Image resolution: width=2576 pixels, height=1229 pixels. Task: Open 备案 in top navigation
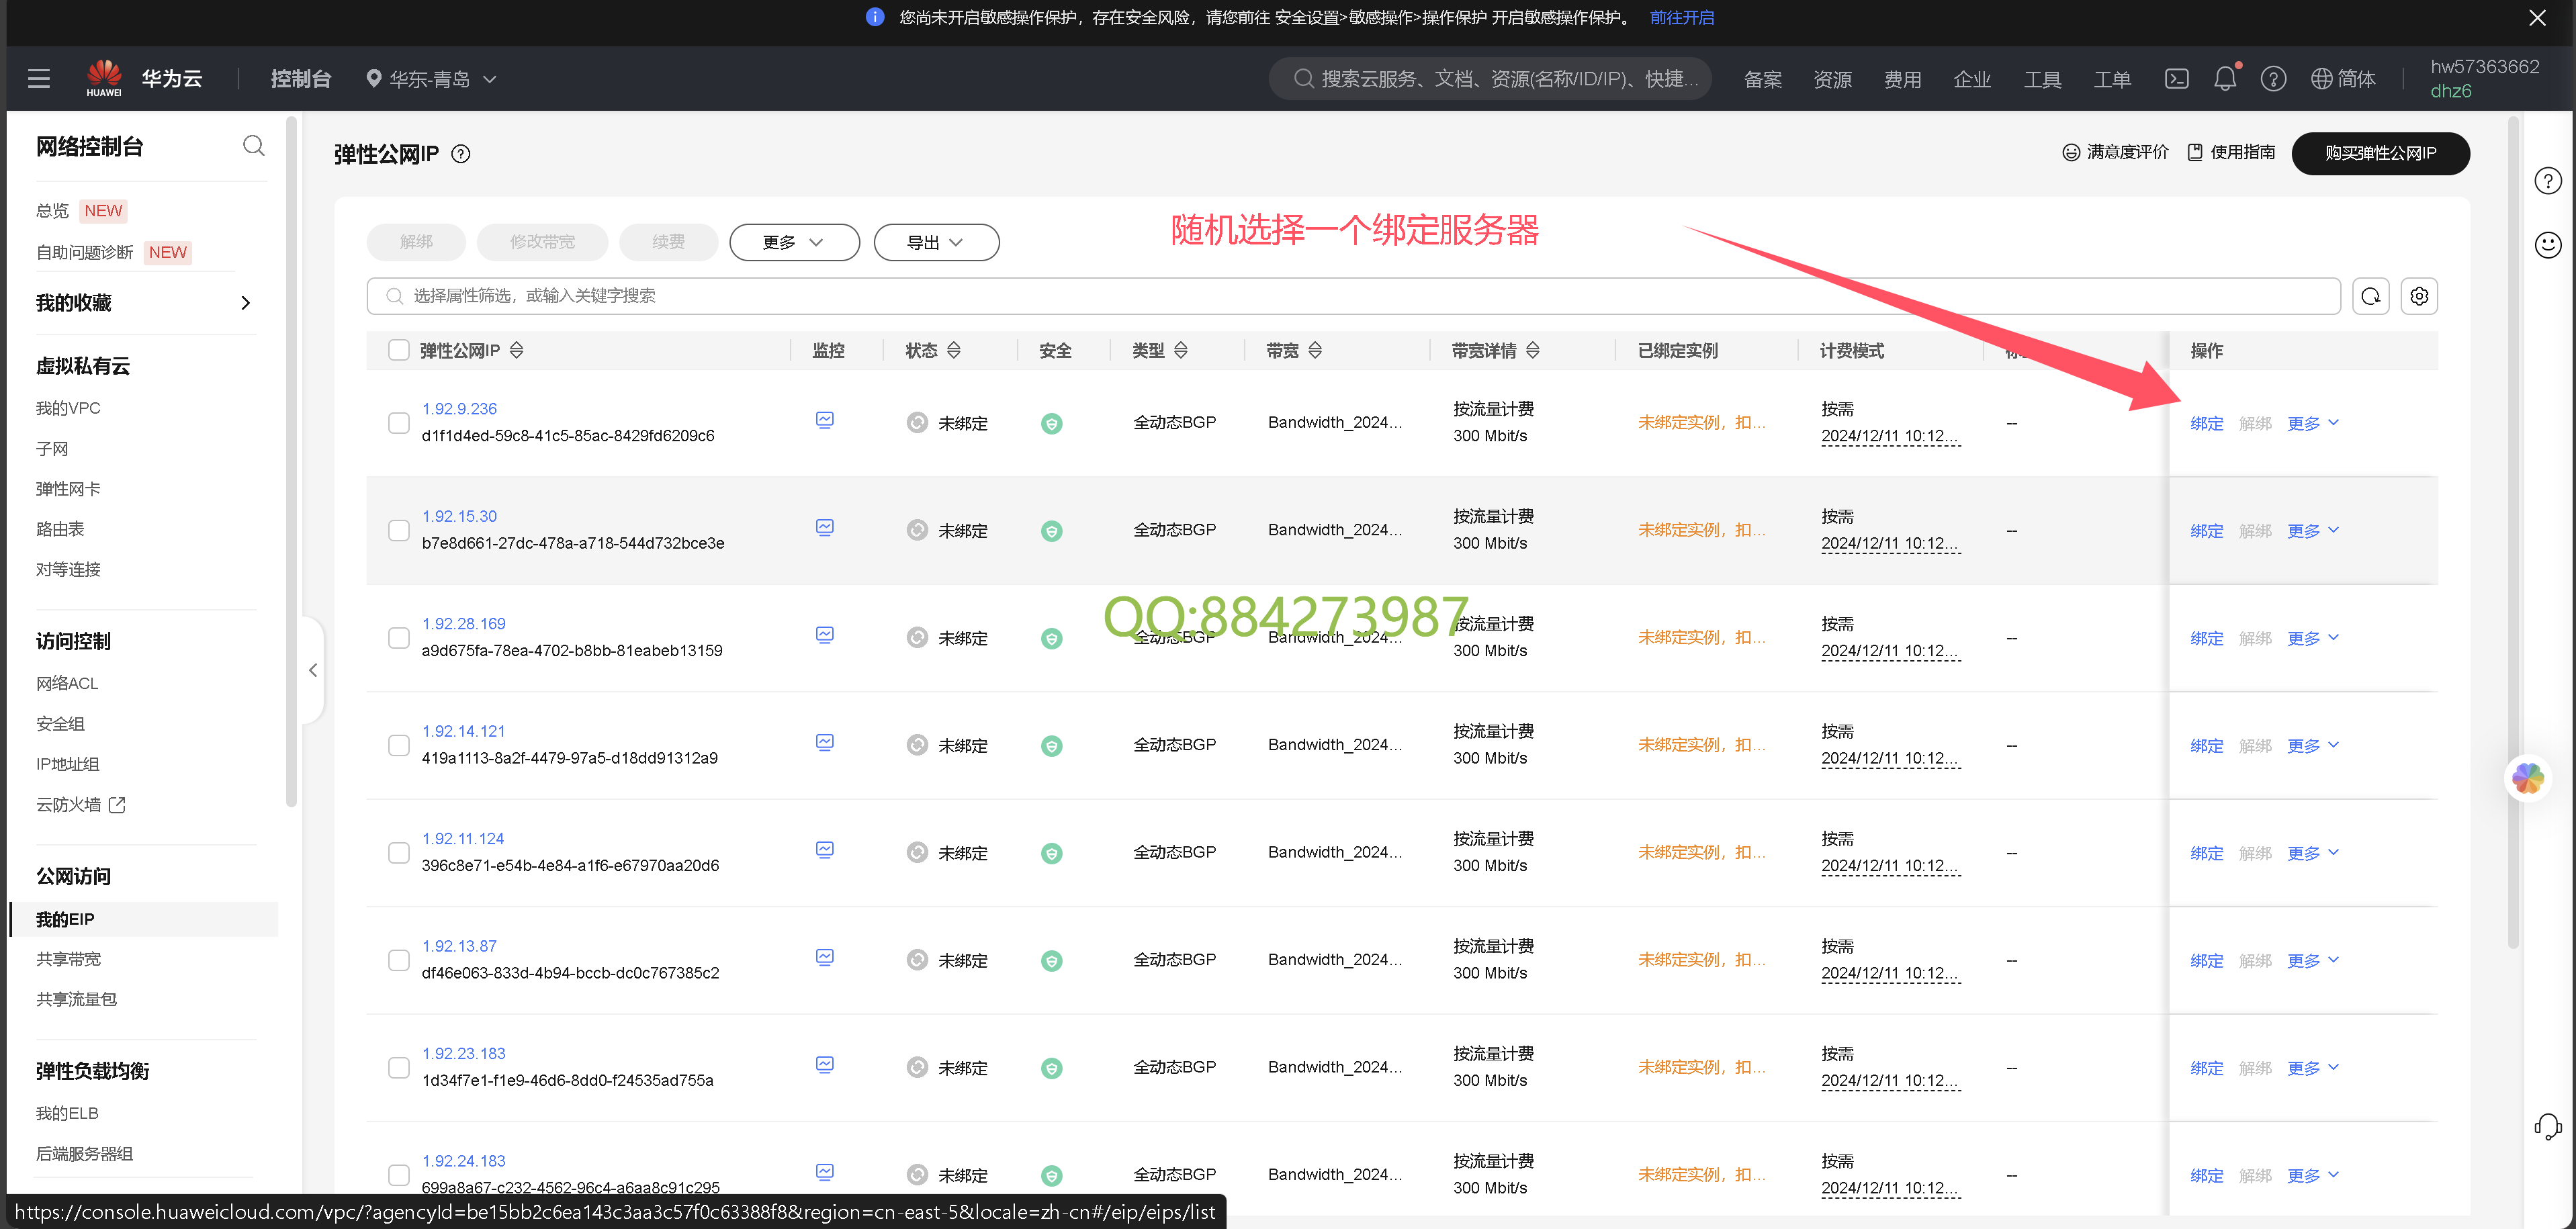pyautogui.click(x=1762, y=79)
